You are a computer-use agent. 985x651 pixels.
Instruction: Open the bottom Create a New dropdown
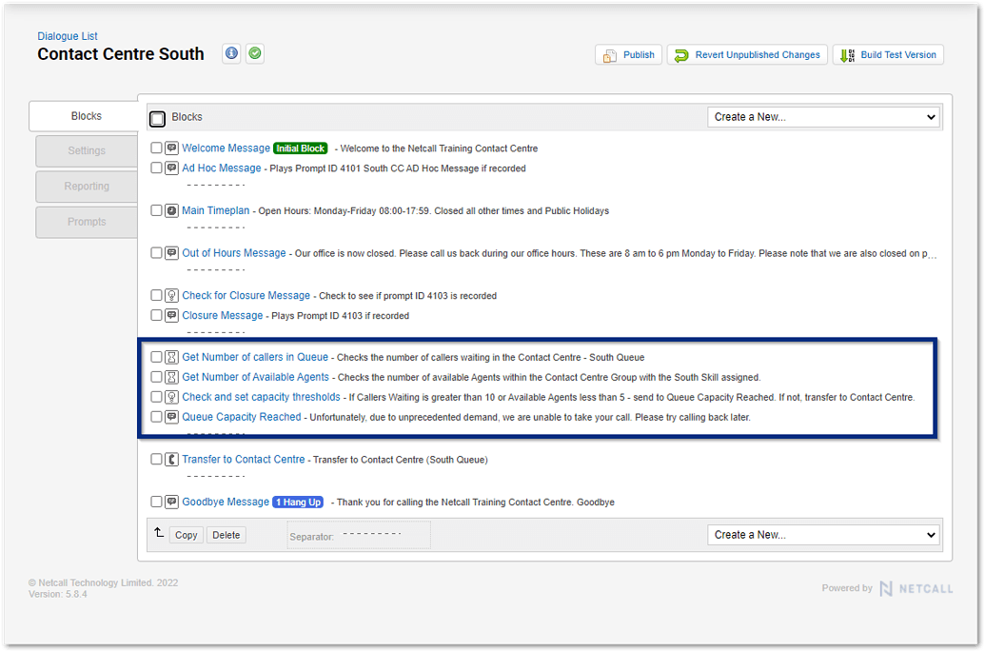(822, 534)
